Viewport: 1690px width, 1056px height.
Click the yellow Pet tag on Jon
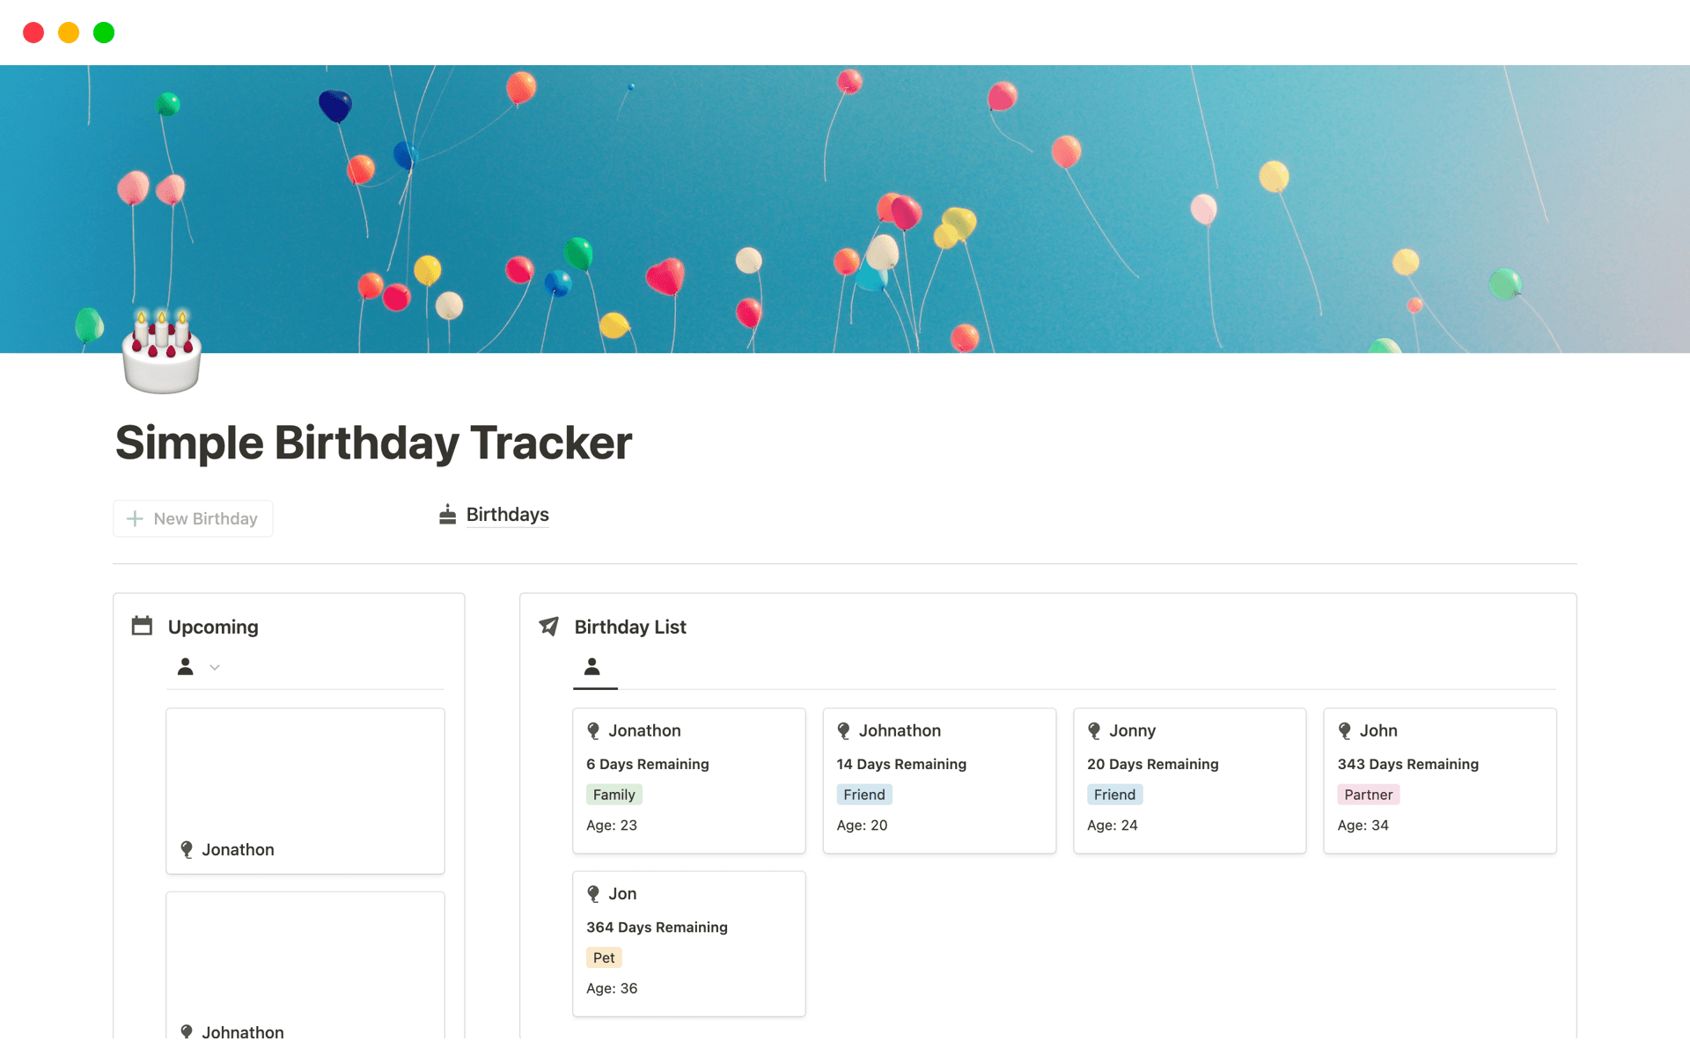coord(604,957)
